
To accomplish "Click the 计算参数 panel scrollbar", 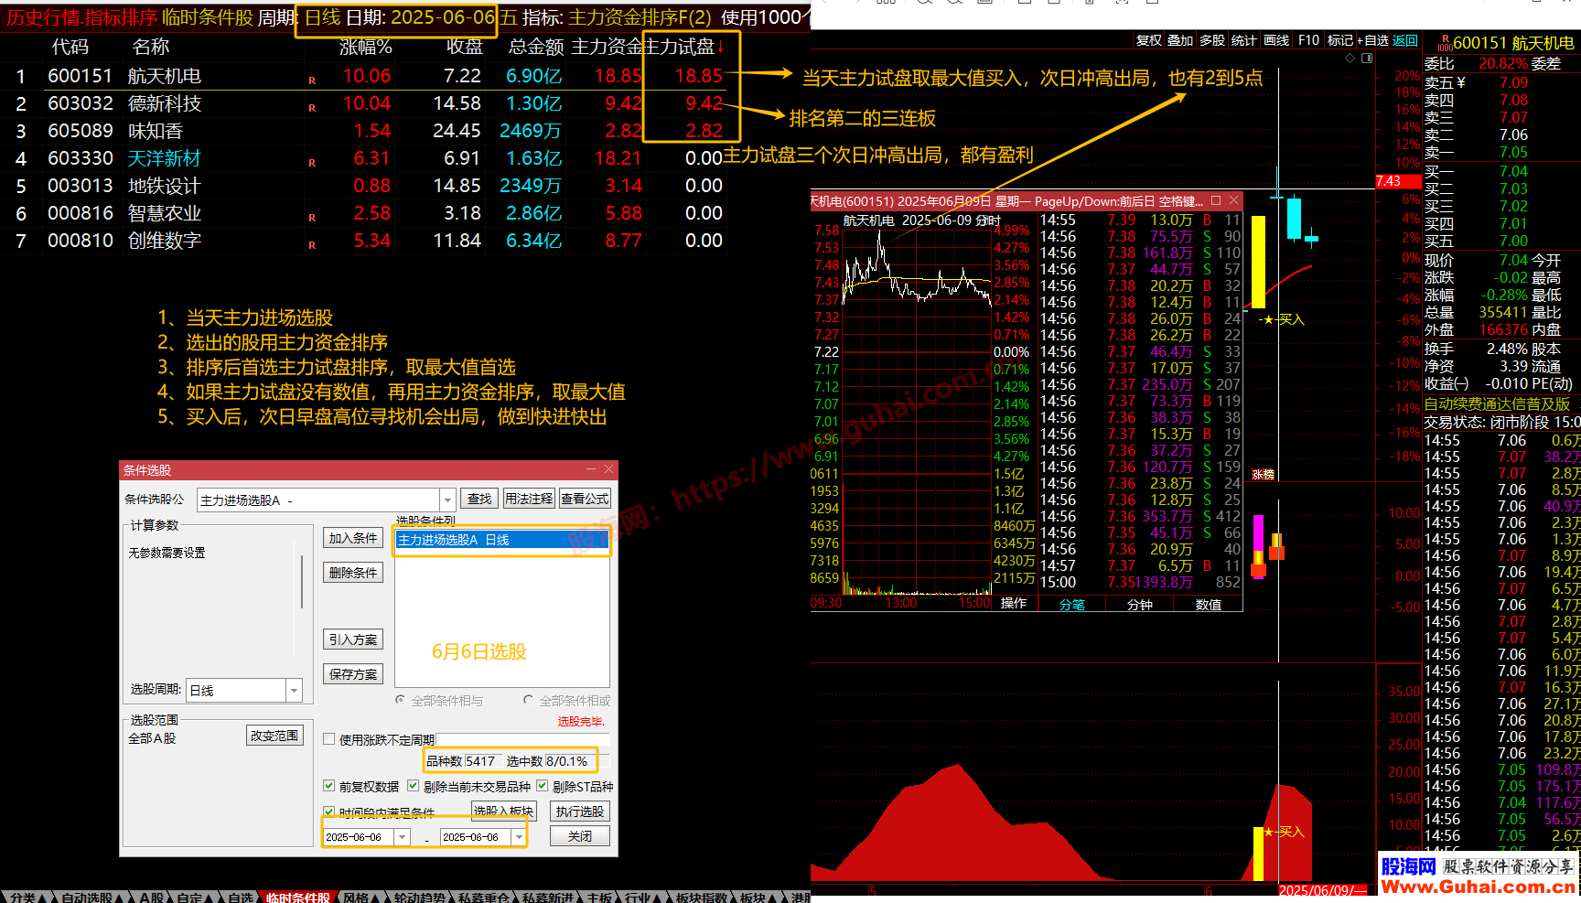I will [x=302, y=582].
